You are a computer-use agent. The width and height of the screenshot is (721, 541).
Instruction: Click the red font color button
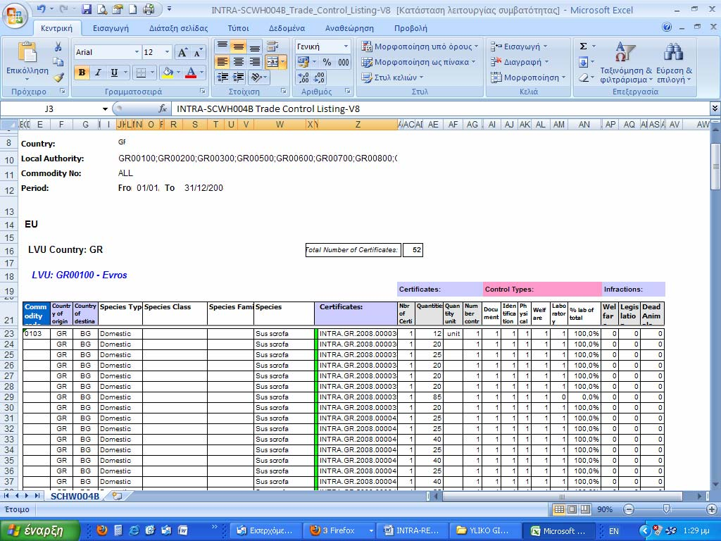click(191, 73)
